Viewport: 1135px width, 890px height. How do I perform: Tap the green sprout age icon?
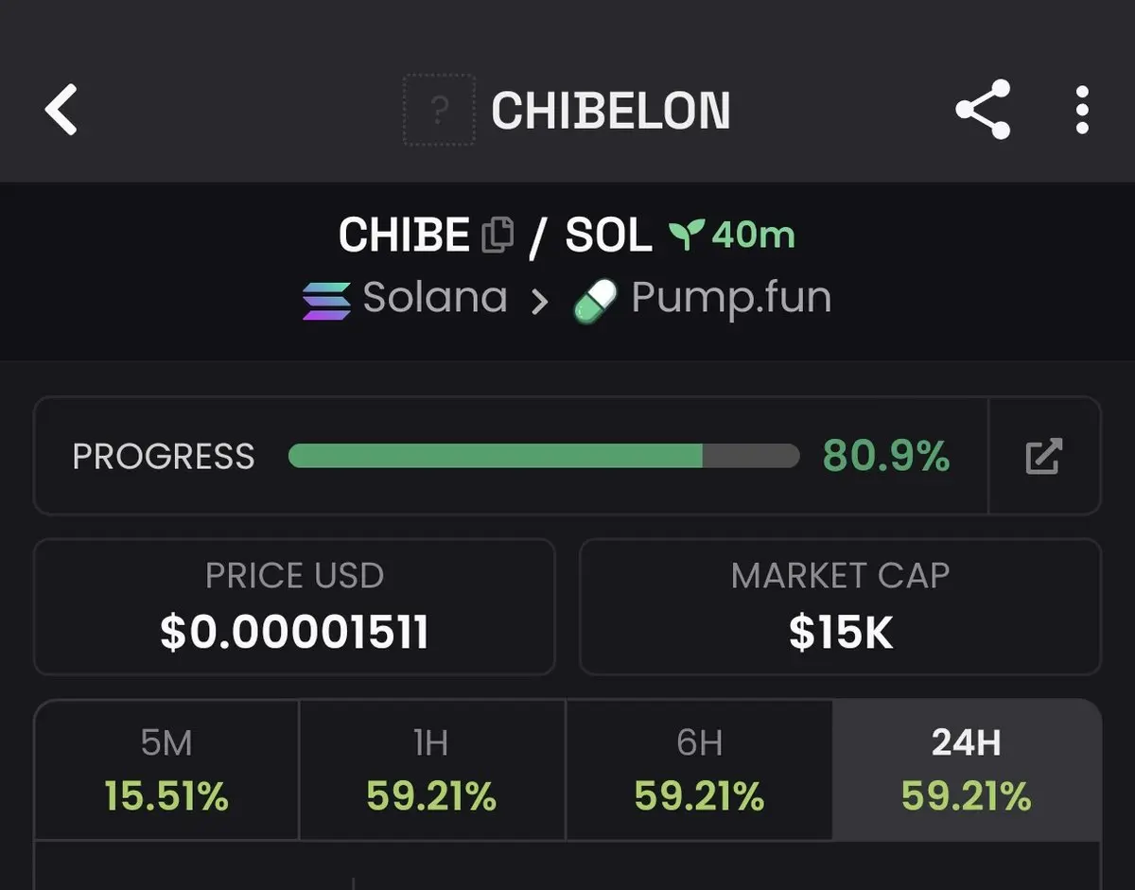click(x=687, y=236)
